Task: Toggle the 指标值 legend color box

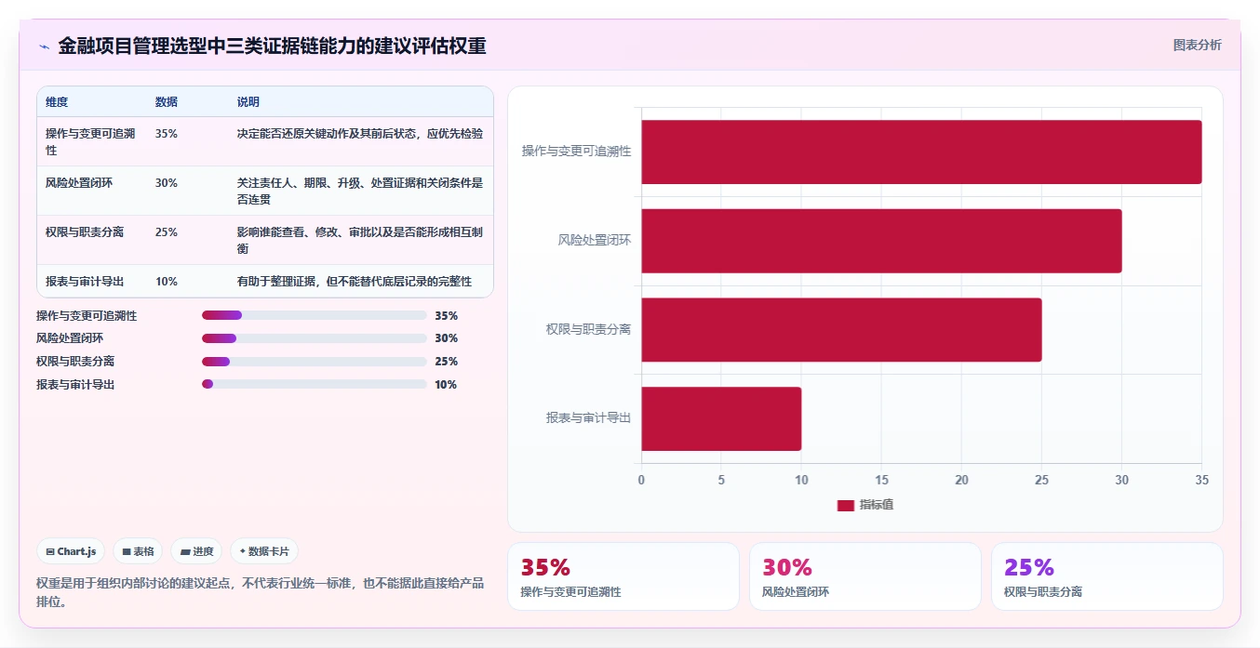Action: tap(845, 505)
